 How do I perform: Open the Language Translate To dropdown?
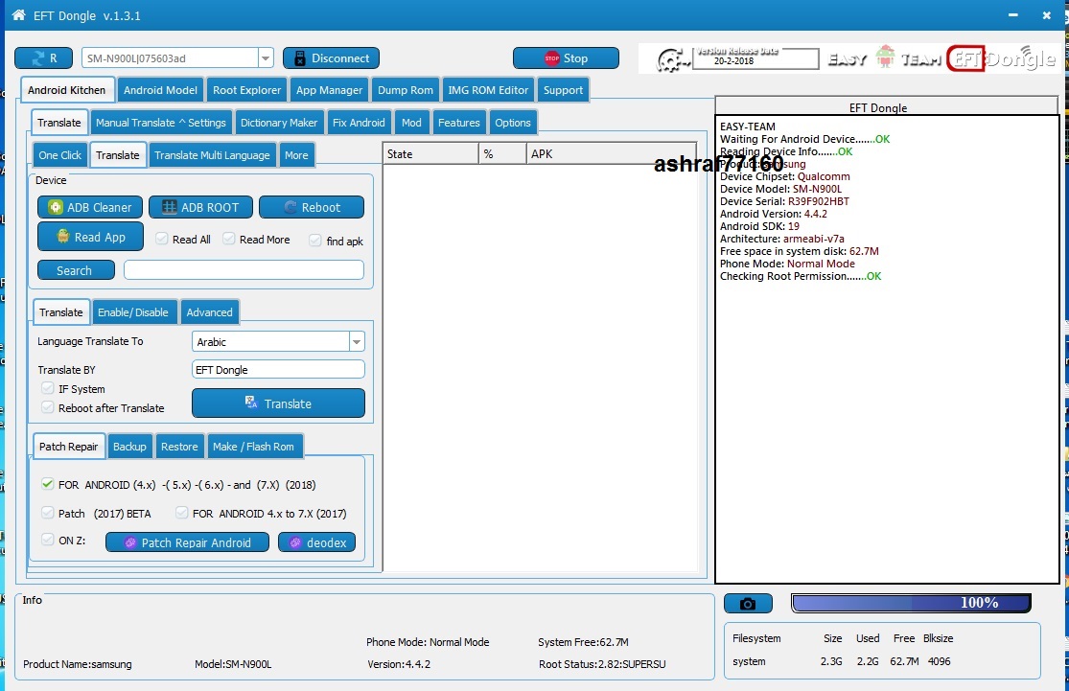point(357,341)
